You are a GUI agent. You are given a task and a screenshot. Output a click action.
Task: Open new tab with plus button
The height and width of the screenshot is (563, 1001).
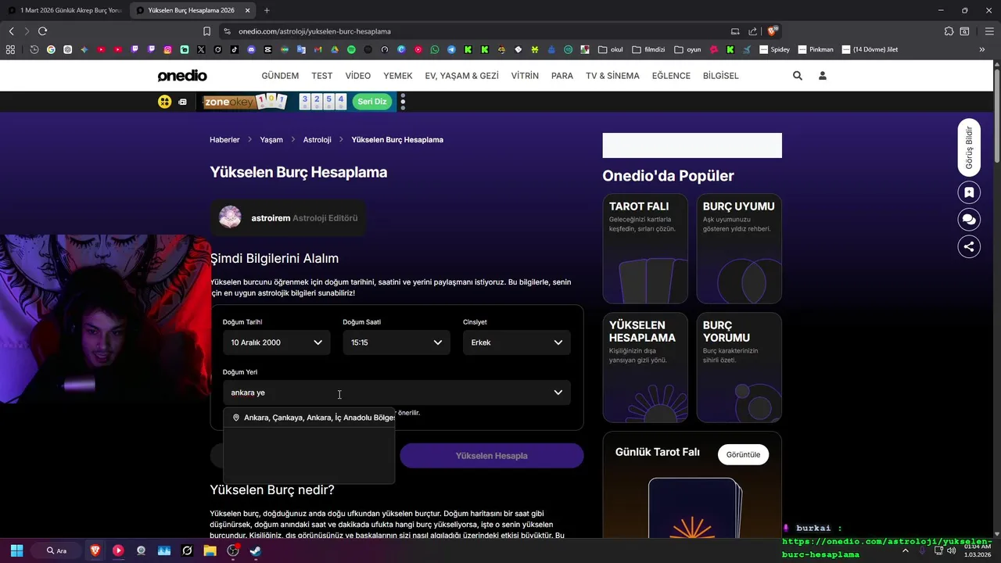(x=267, y=10)
